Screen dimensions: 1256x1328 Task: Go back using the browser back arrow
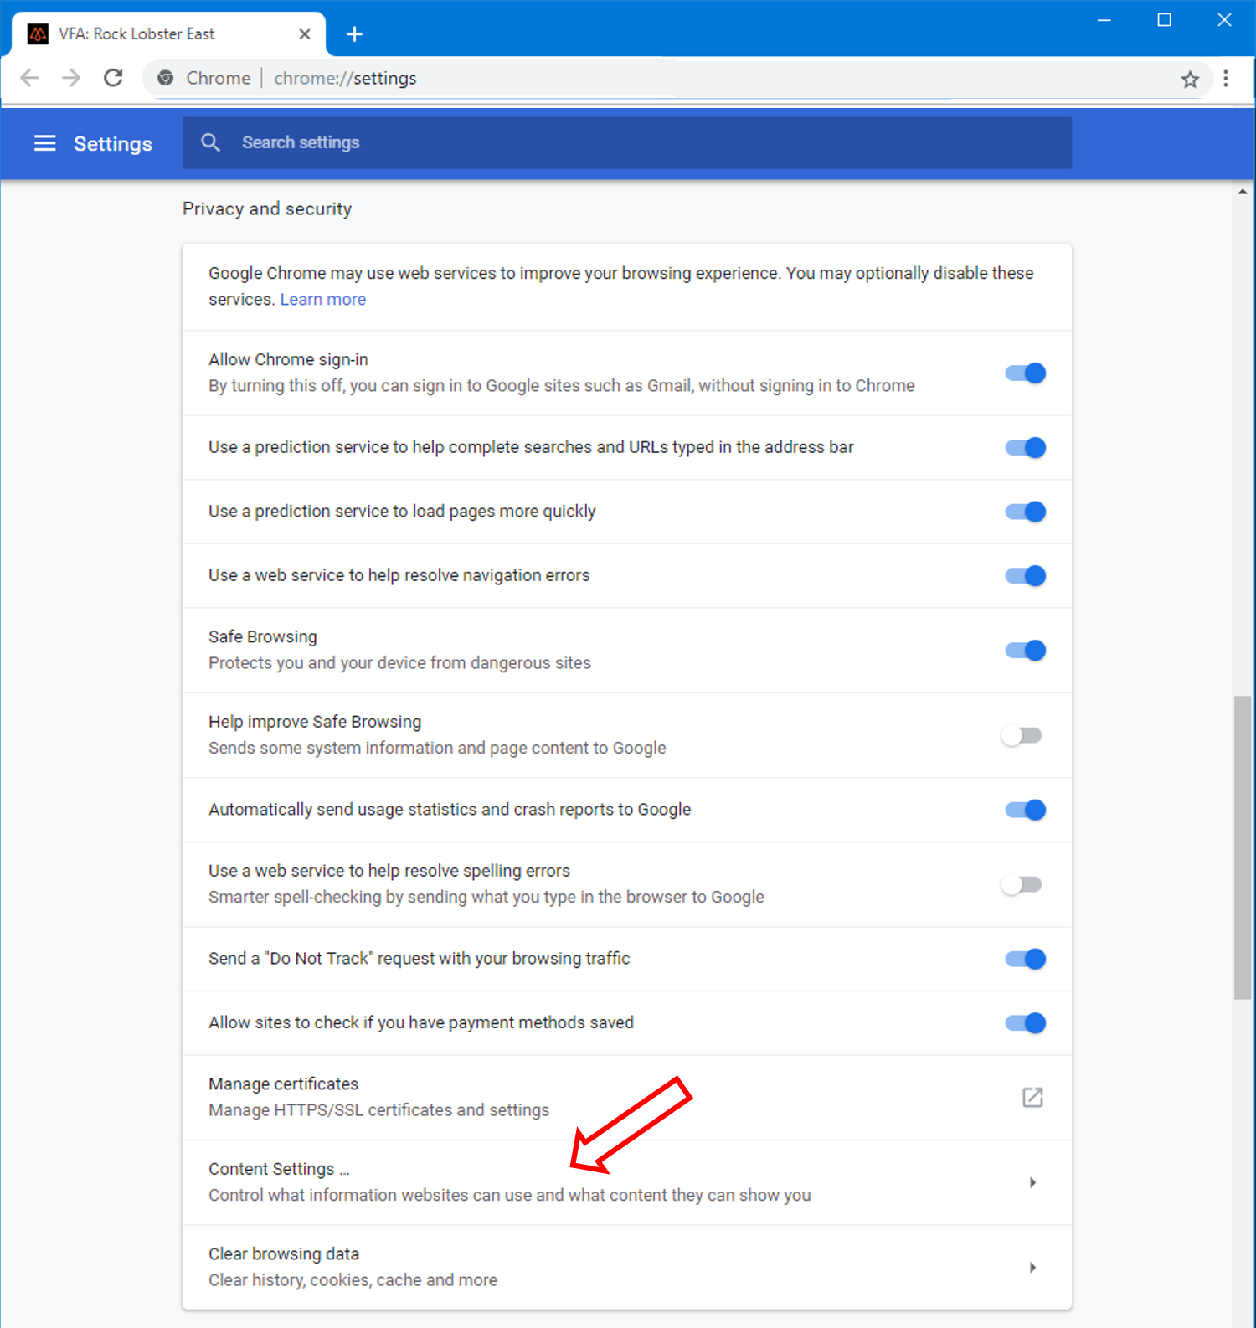point(29,78)
